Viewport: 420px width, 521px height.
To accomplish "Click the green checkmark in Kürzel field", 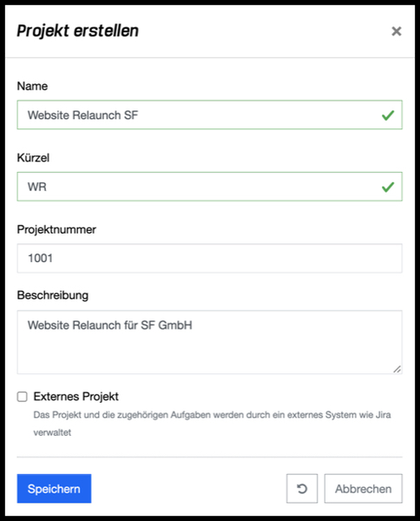I will [388, 187].
